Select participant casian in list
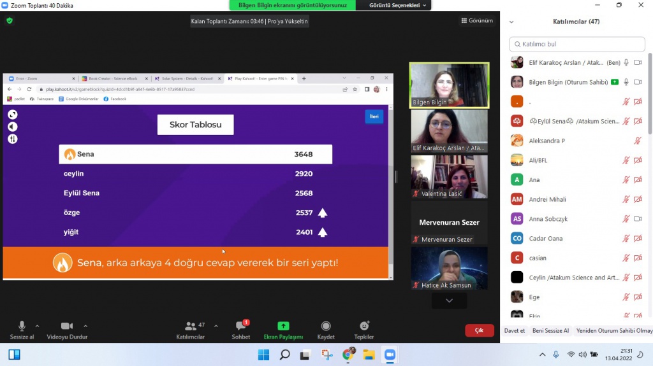 576,258
